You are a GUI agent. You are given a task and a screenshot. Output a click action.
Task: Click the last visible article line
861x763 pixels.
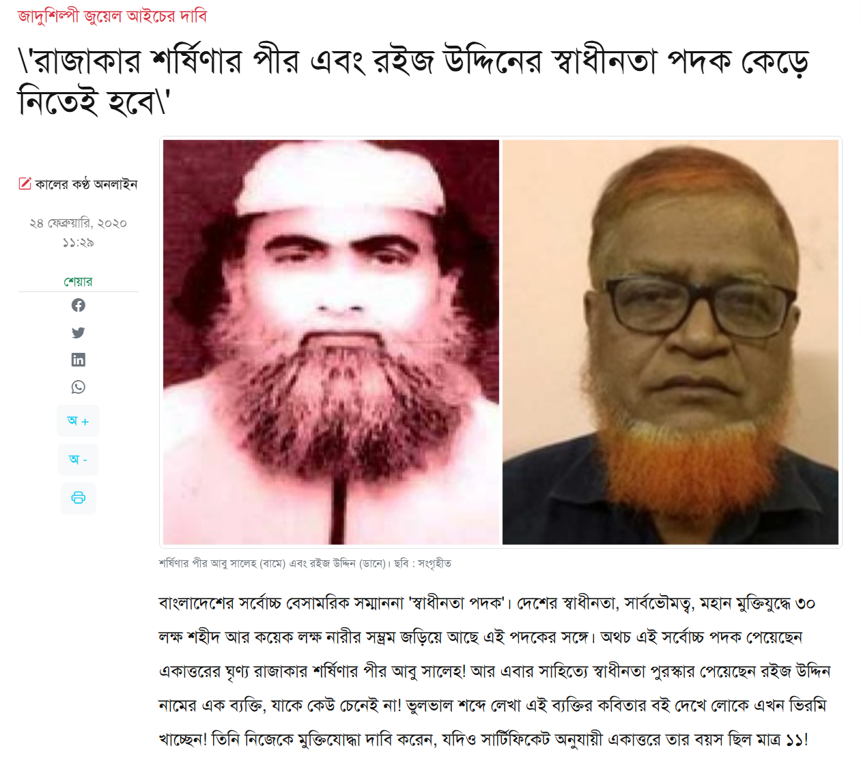[483, 739]
